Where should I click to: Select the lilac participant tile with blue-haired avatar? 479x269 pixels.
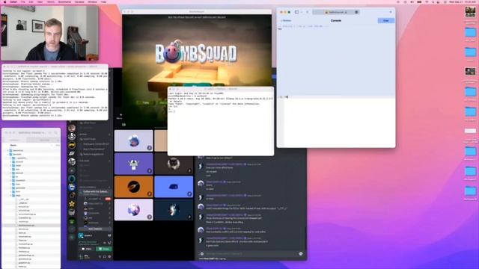click(133, 140)
